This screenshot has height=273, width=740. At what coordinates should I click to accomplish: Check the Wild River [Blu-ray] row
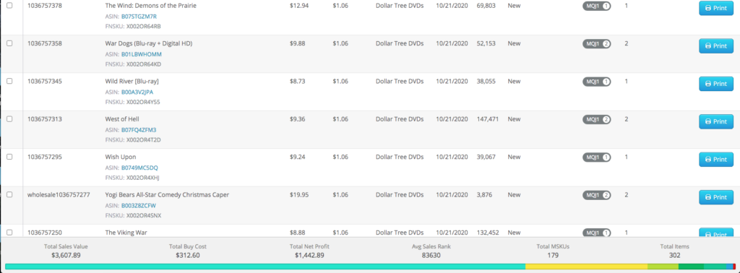(x=9, y=81)
